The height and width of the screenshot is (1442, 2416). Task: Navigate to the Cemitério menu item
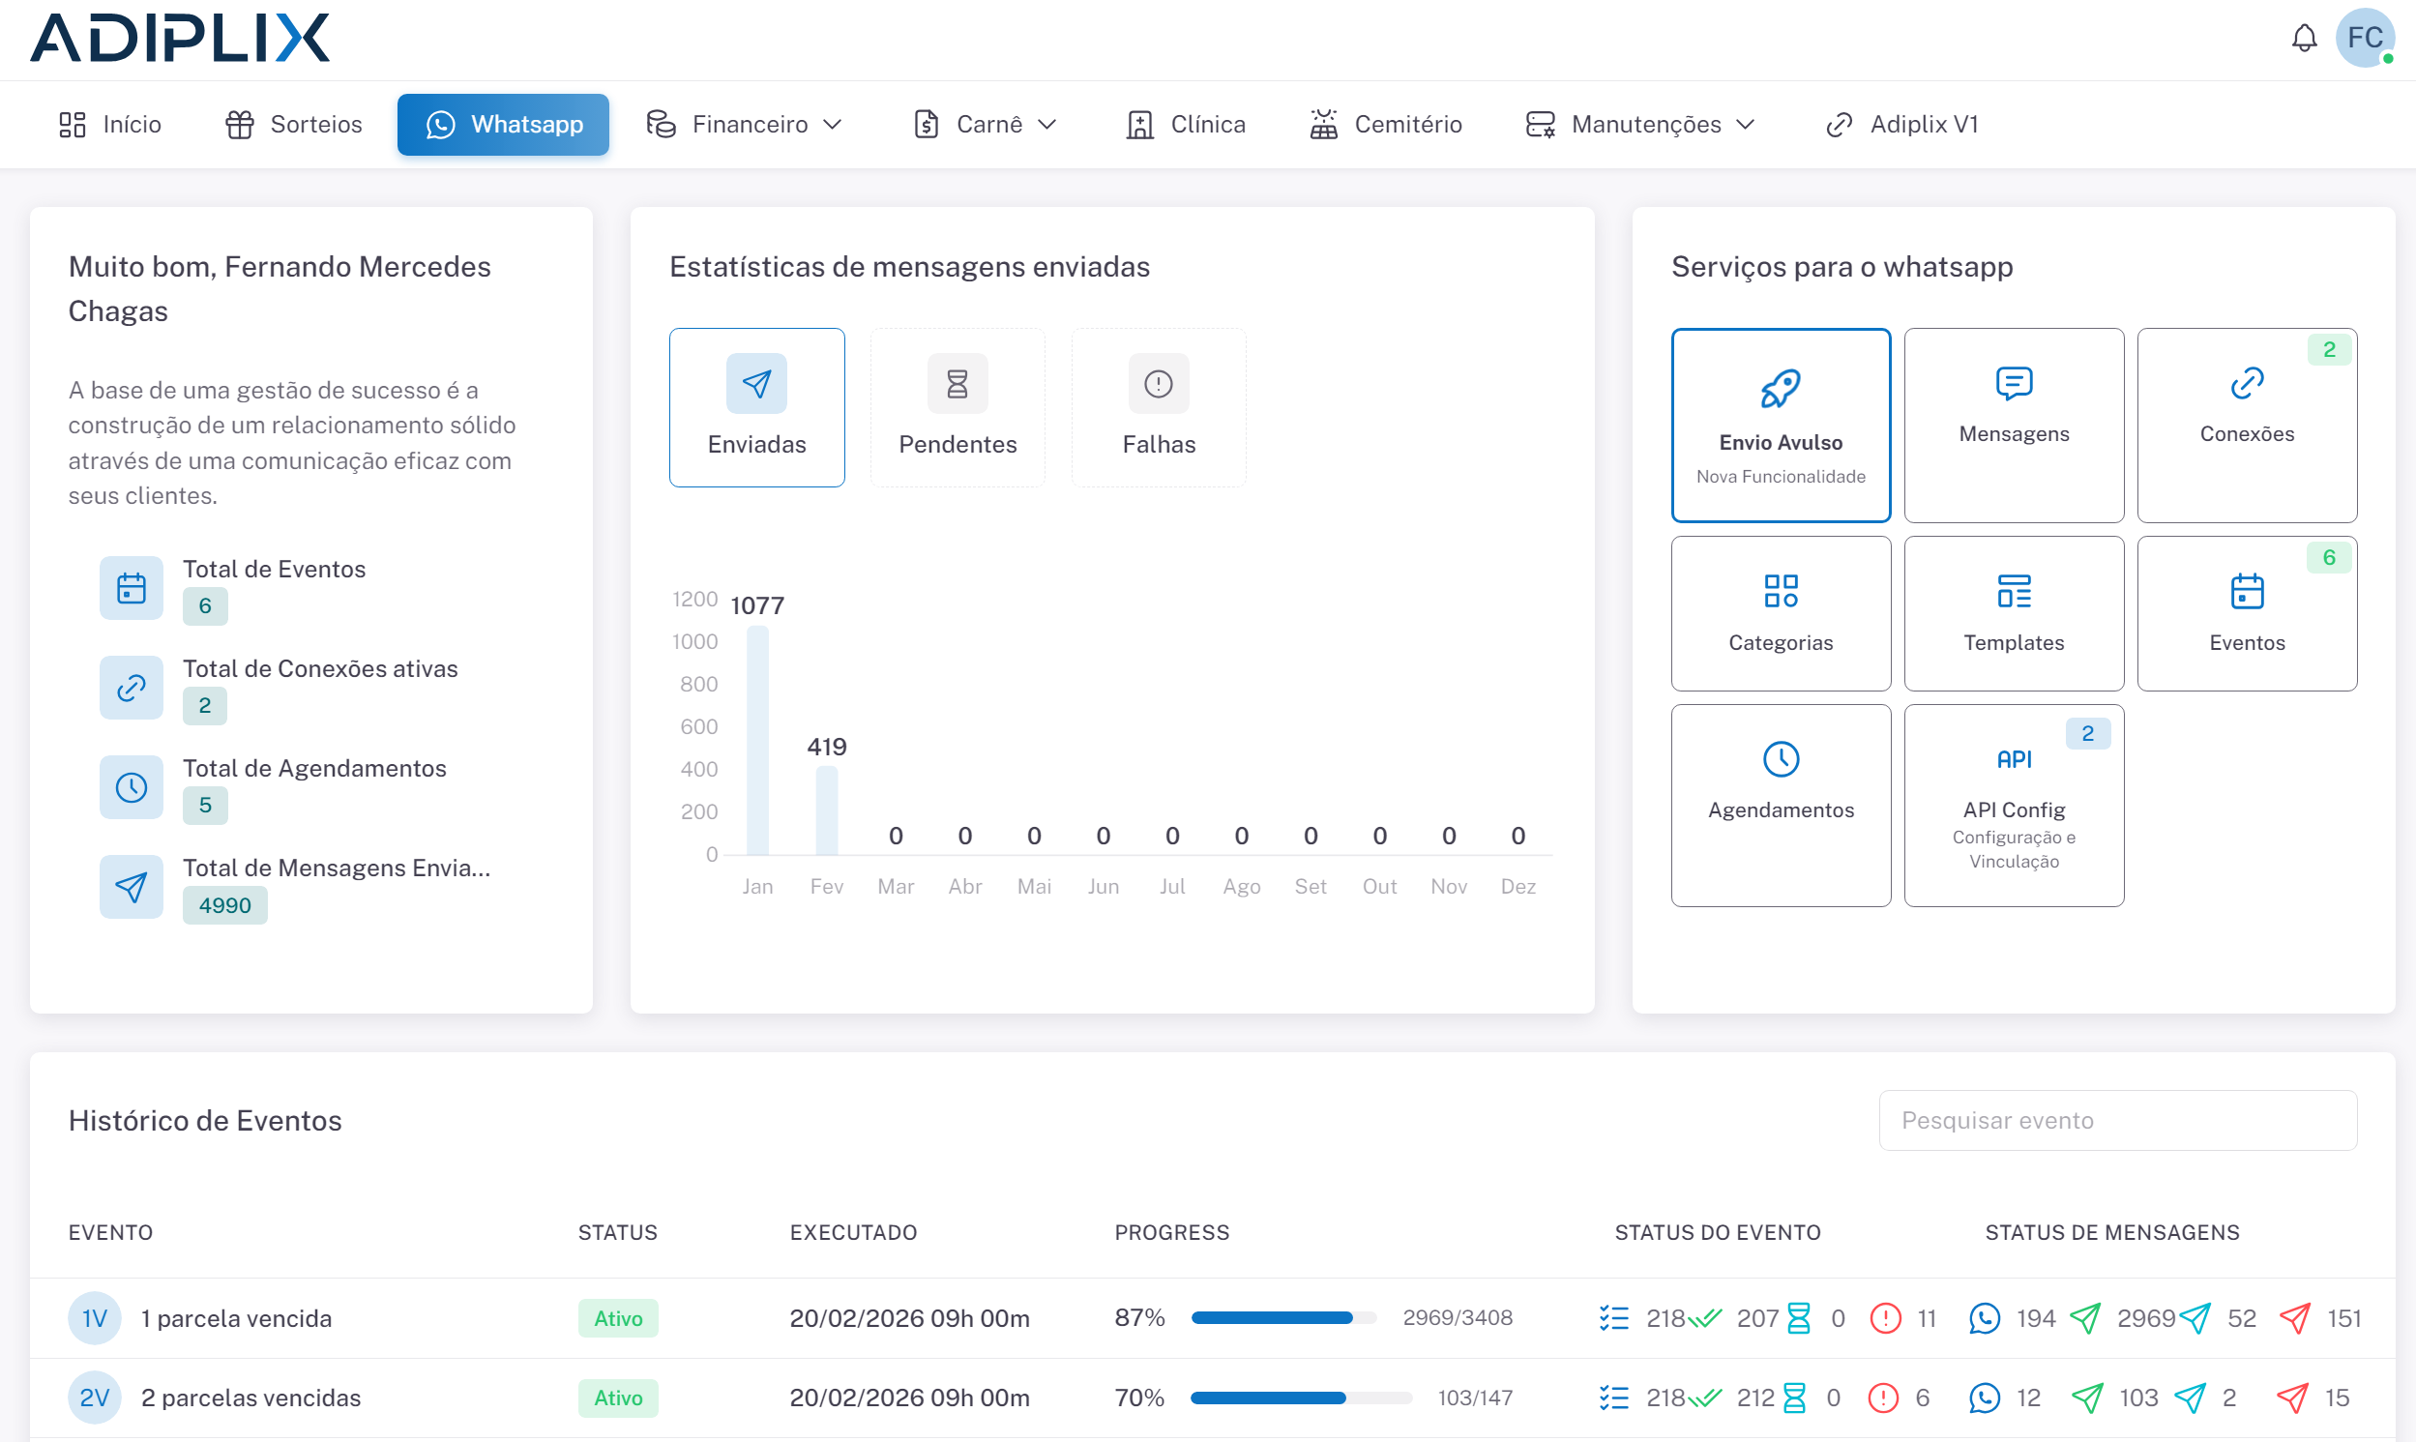click(x=1385, y=125)
